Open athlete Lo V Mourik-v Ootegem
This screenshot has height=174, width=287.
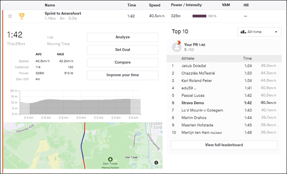202,110
